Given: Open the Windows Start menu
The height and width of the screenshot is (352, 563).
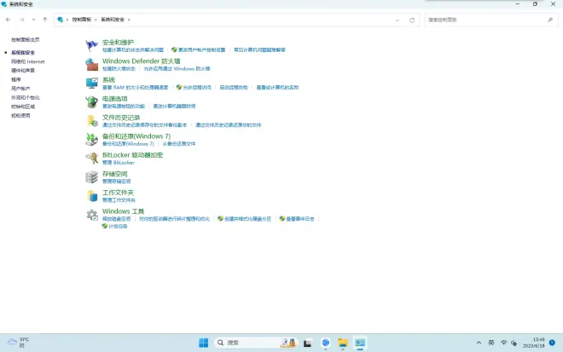Looking at the screenshot, I should click(x=203, y=343).
